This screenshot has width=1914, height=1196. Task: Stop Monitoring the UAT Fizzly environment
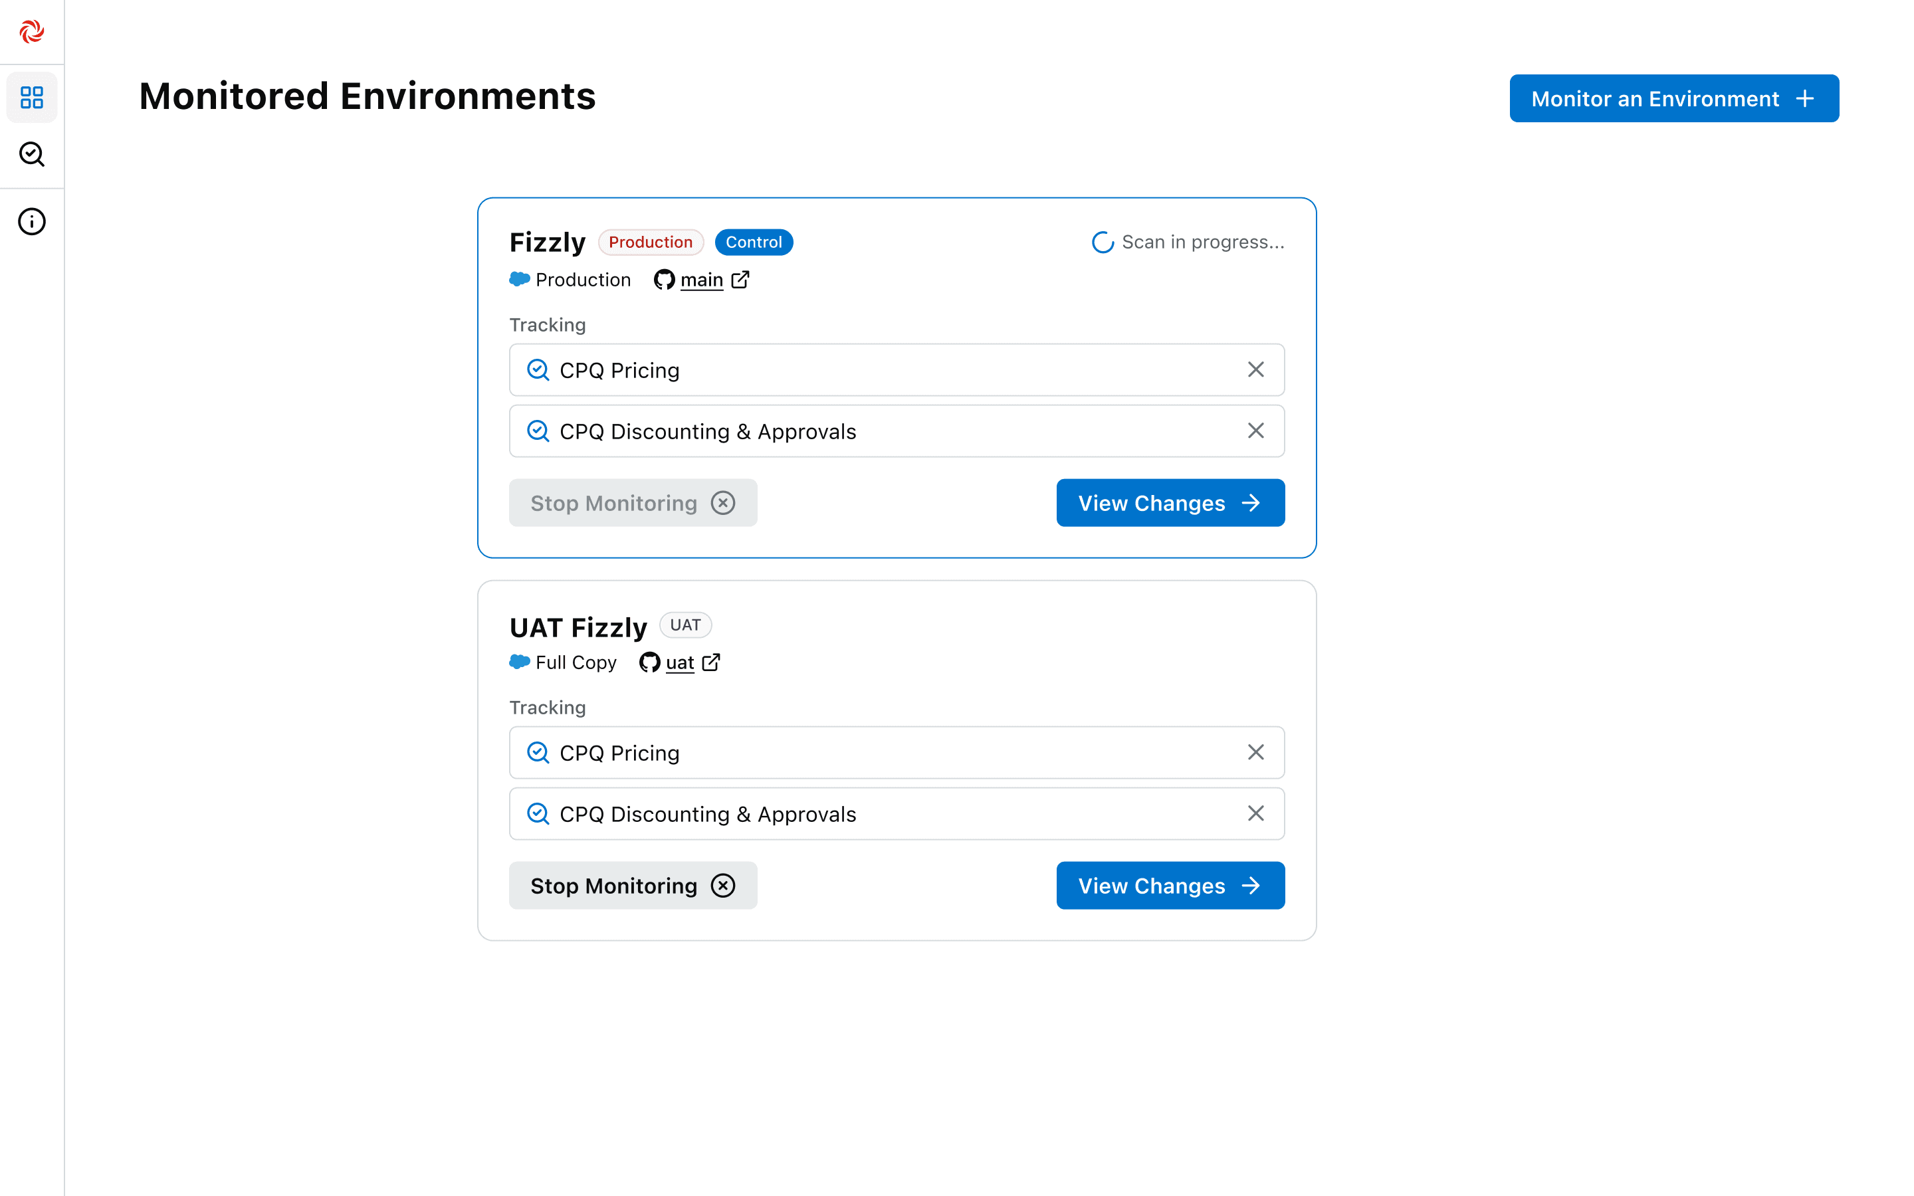coord(633,886)
